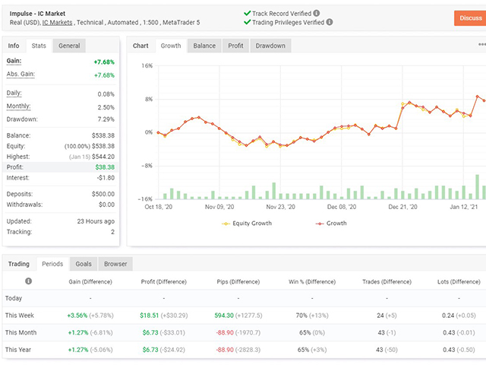Toggle Equity Growth series in chart legend
Image resolution: width=486 pixels, height=365 pixels.
pyautogui.click(x=246, y=224)
